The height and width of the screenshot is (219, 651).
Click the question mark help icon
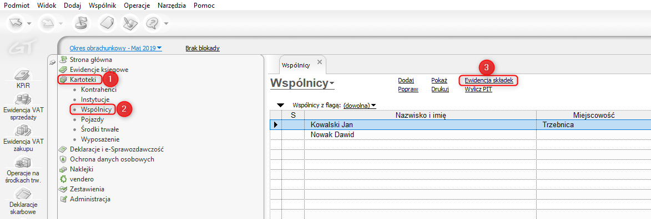pyautogui.click(x=153, y=23)
